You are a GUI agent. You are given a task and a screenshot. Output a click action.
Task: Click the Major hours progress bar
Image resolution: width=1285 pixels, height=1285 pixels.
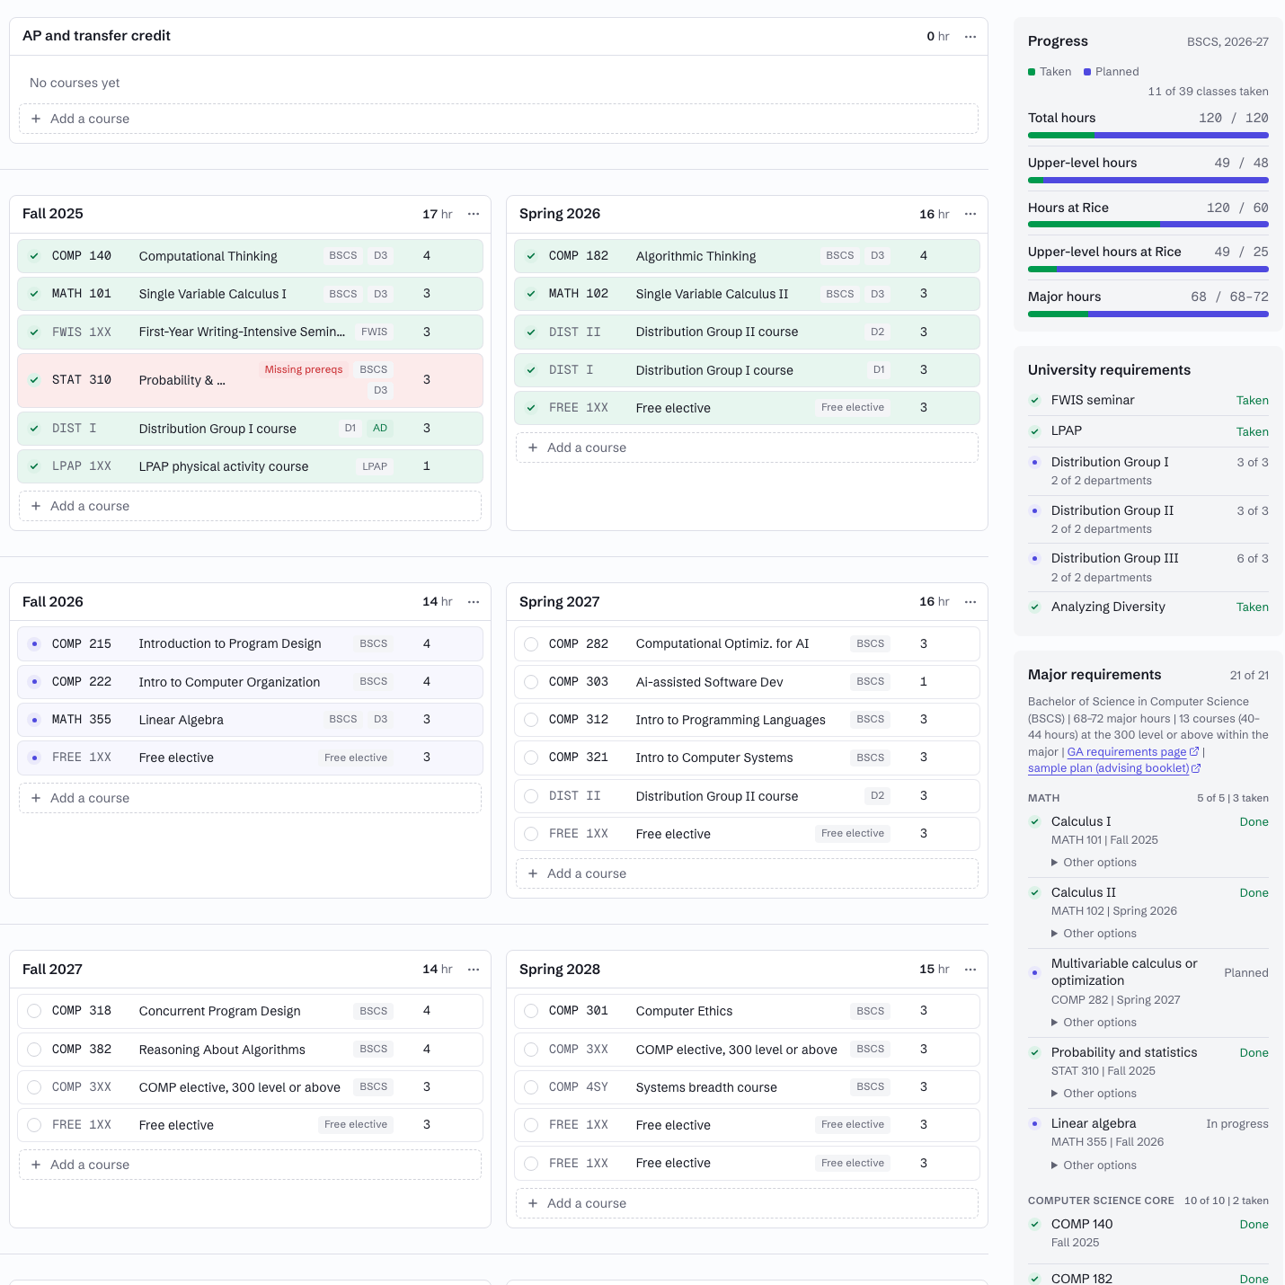tap(1148, 315)
